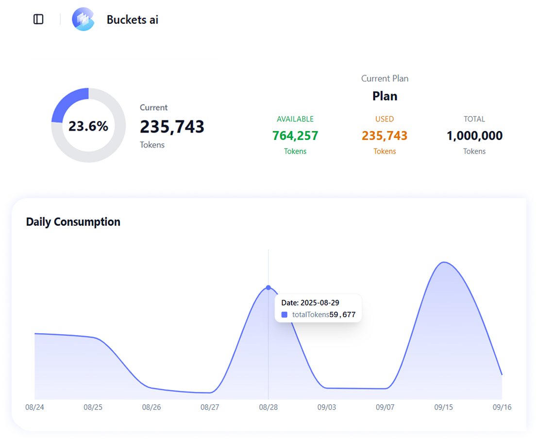Click the 23.6% donut chart center
Image resolution: width=538 pixels, height=440 pixels.
(x=88, y=126)
